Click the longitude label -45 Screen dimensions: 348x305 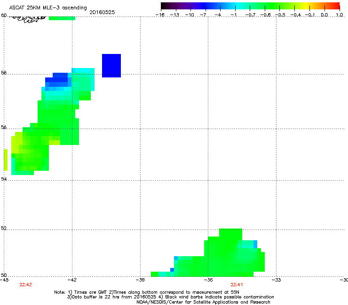[4, 280]
